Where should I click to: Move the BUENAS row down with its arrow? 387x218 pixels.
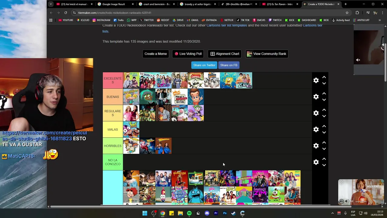pos(324,100)
